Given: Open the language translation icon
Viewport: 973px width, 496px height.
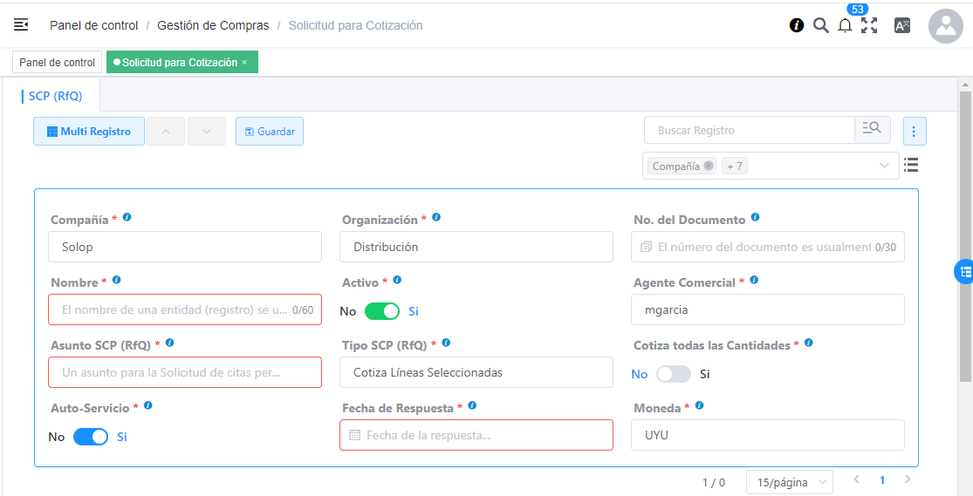Looking at the screenshot, I should pos(902,25).
